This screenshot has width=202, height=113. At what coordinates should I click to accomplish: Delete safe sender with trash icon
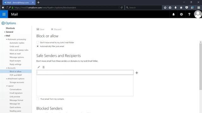[x=44, y=67]
